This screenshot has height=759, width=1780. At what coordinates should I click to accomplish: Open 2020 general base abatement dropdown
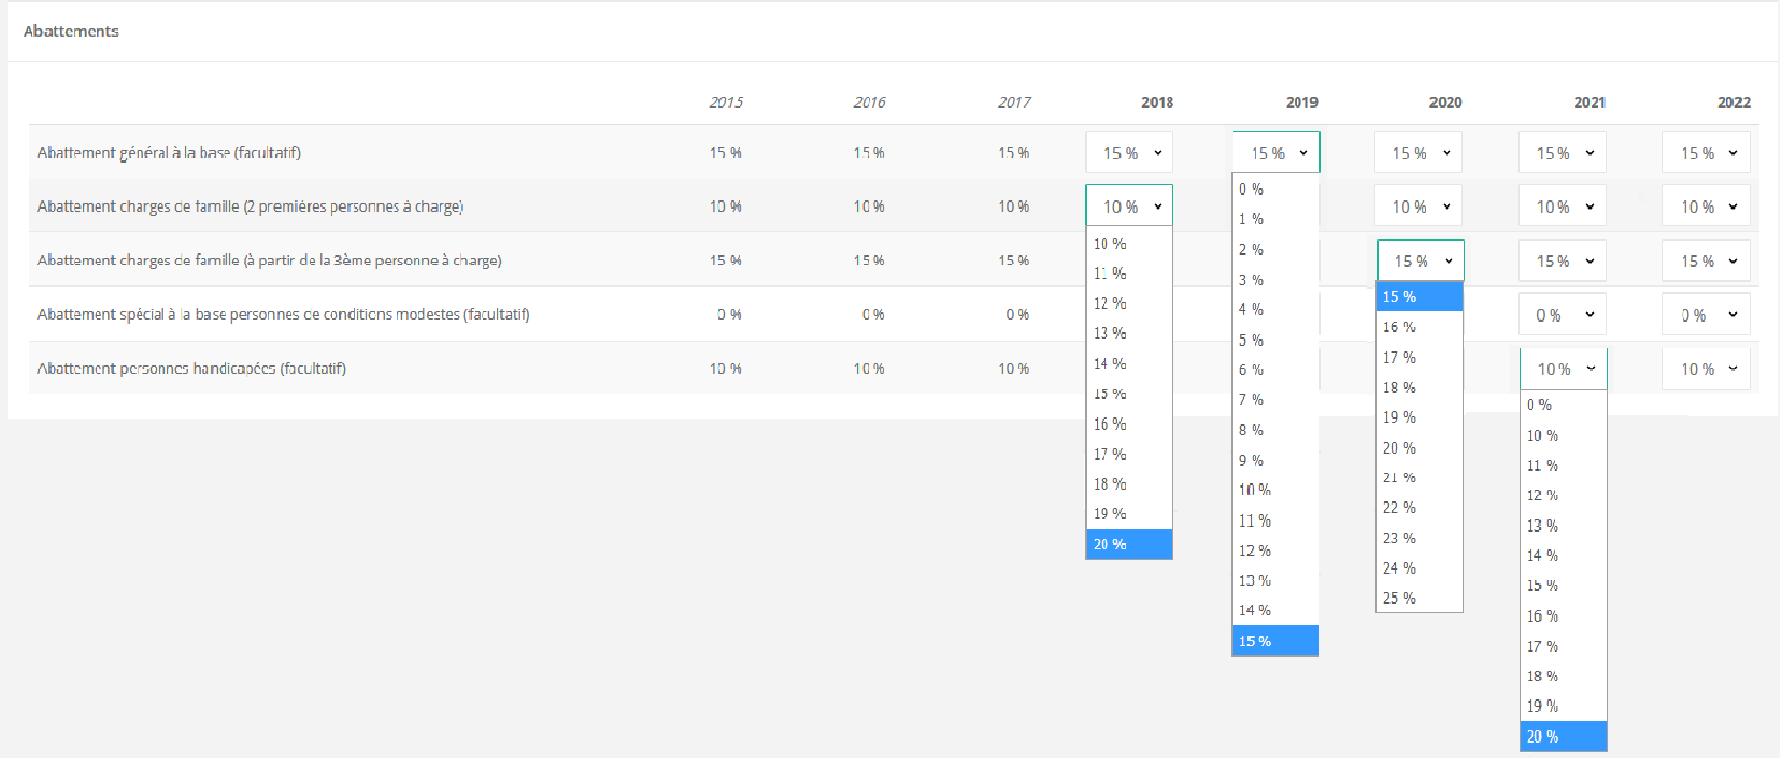pos(1418,153)
